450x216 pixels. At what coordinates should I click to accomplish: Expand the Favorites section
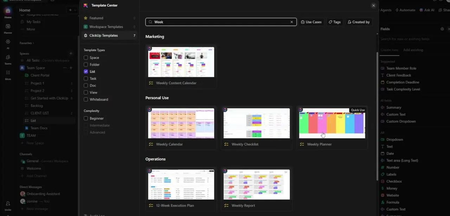[x=26, y=43]
